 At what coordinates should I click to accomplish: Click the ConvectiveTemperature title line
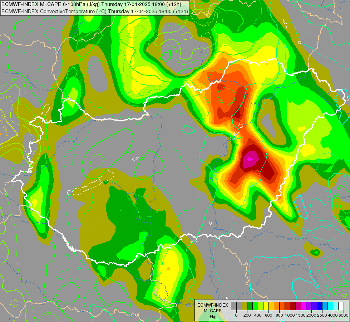click(x=95, y=11)
